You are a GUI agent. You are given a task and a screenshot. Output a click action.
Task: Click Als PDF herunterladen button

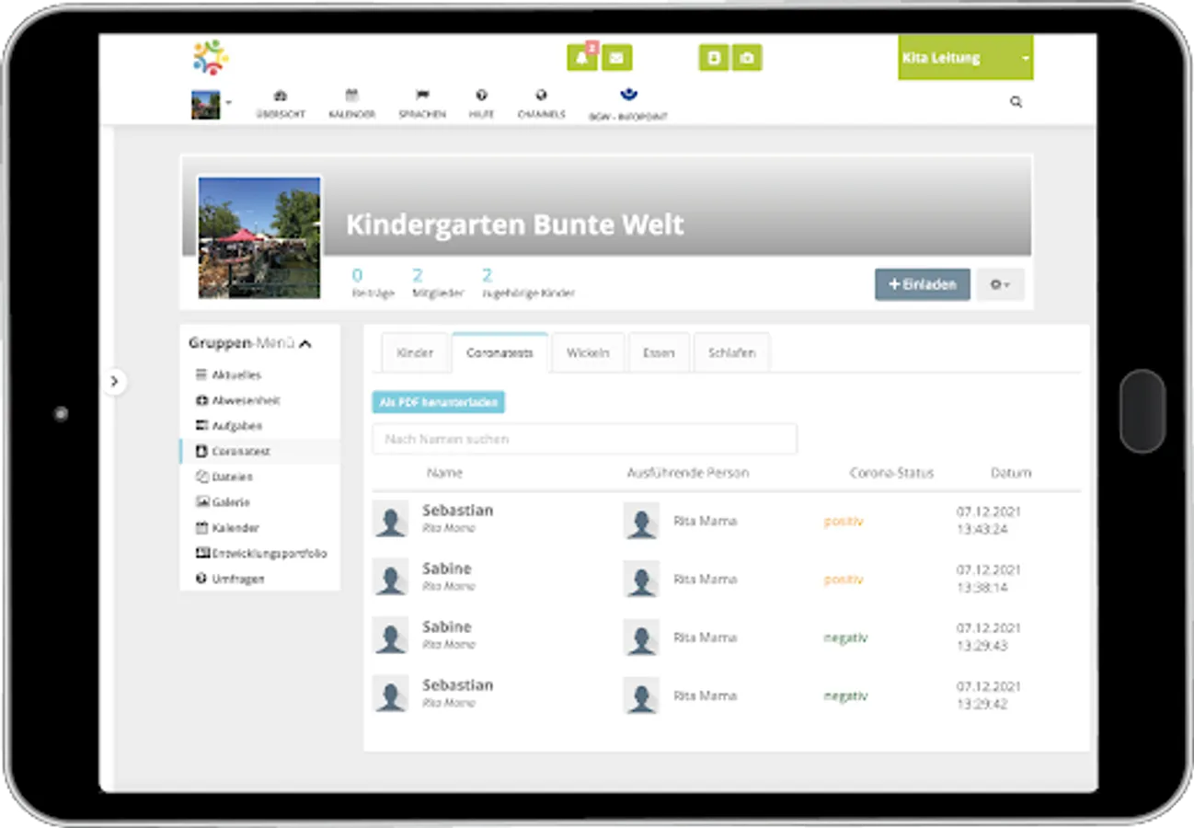439,402
